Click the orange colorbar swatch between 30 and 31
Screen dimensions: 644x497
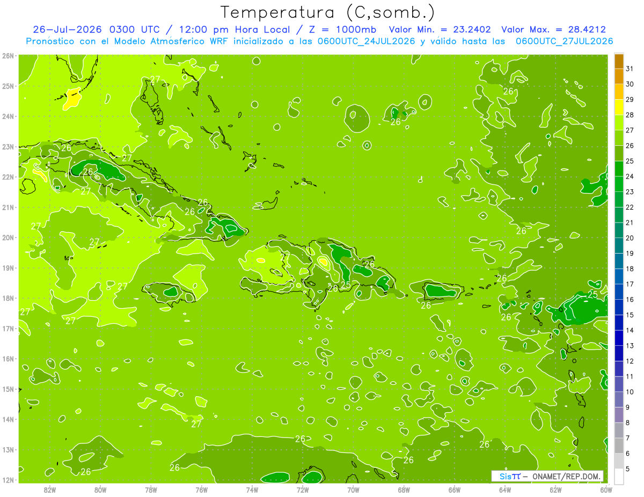click(x=619, y=77)
